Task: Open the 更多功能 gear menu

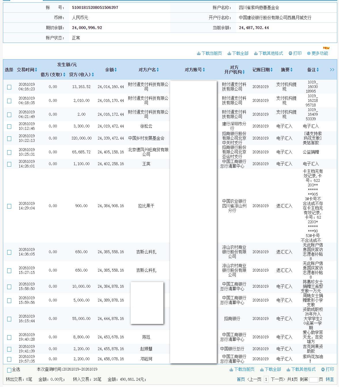Action: coord(317,53)
